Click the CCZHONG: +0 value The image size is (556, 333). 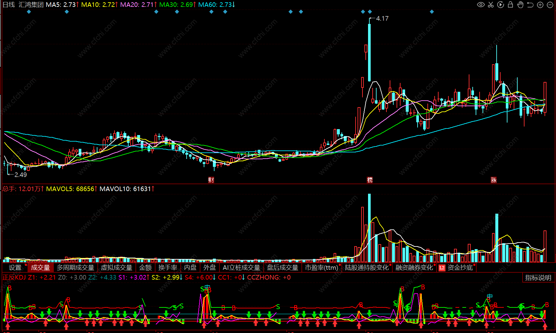click(269, 277)
